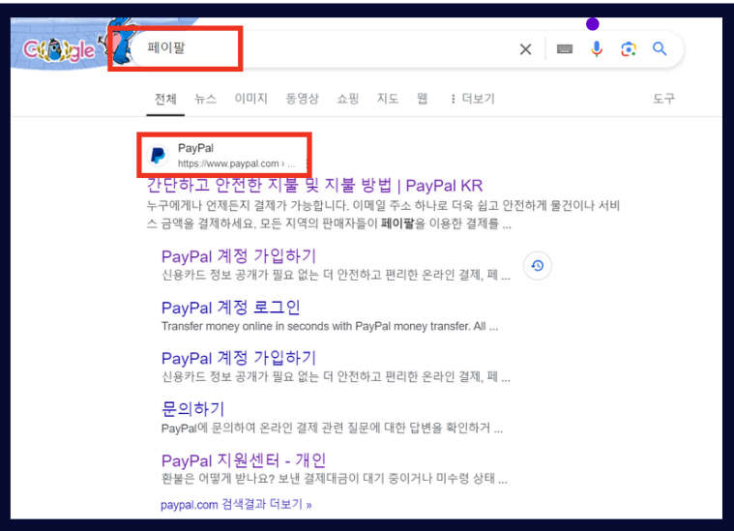Open the 동영상 tab

(x=302, y=99)
